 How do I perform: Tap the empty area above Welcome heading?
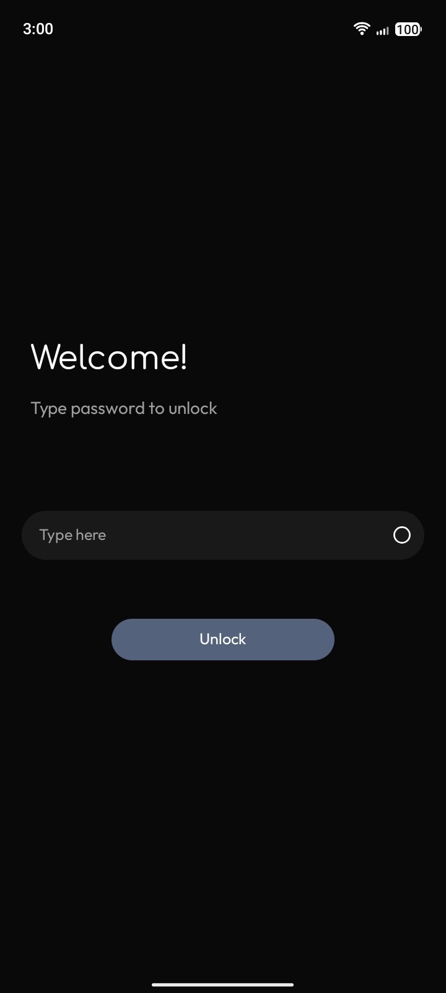(223, 186)
